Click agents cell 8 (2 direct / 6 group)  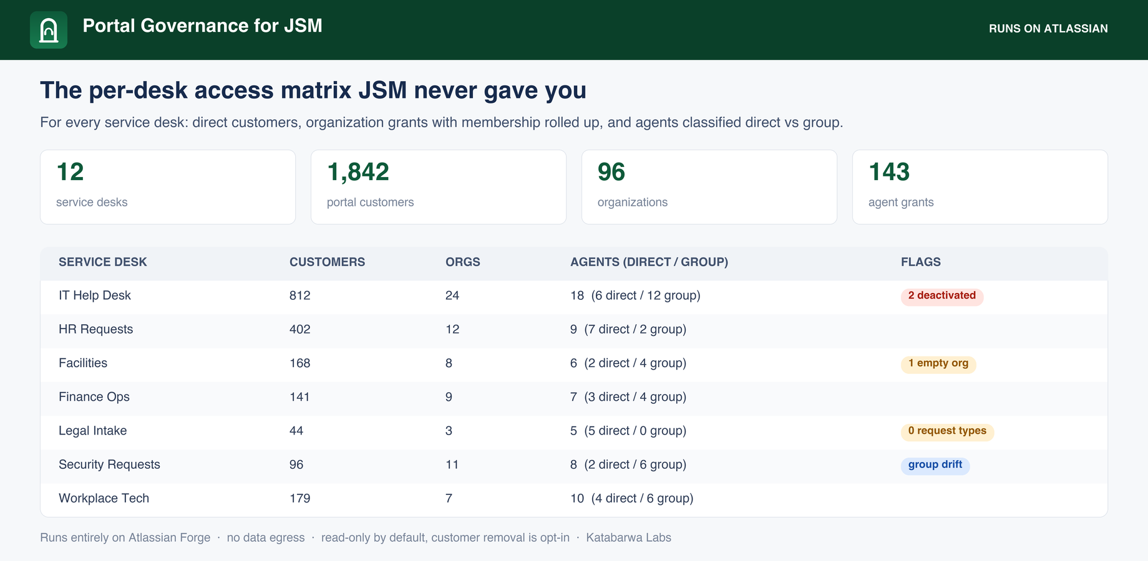coord(628,464)
